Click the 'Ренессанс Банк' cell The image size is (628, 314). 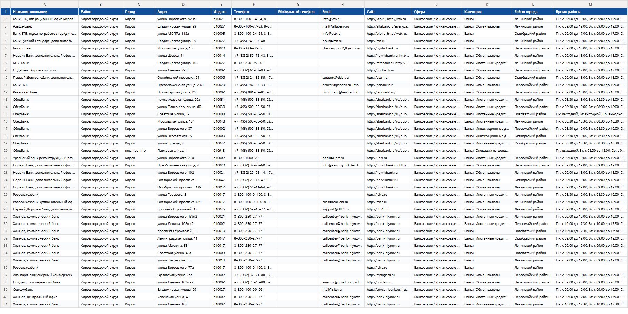[45, 92]
